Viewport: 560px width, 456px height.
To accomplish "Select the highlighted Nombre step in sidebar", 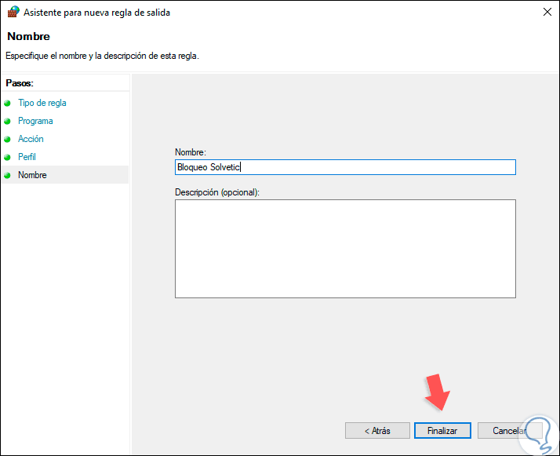I will click(32, 175).
